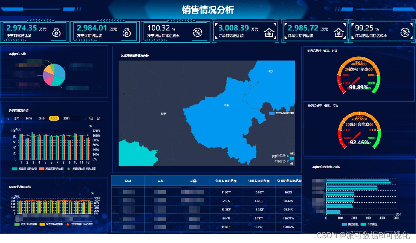Click the purse icon on 订单实际销售额 card
The height and width of the screenshot is (243, 416).
(x=338, y=32)
